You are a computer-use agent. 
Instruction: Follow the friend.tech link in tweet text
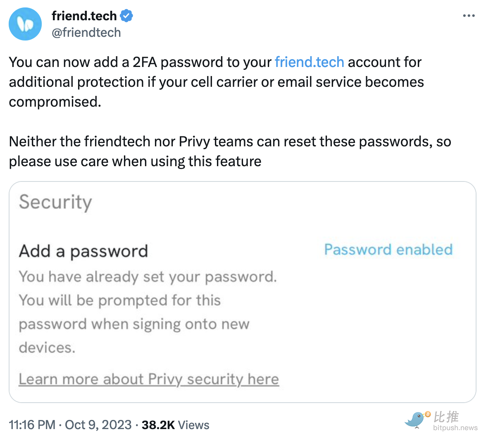click(309, 62)
